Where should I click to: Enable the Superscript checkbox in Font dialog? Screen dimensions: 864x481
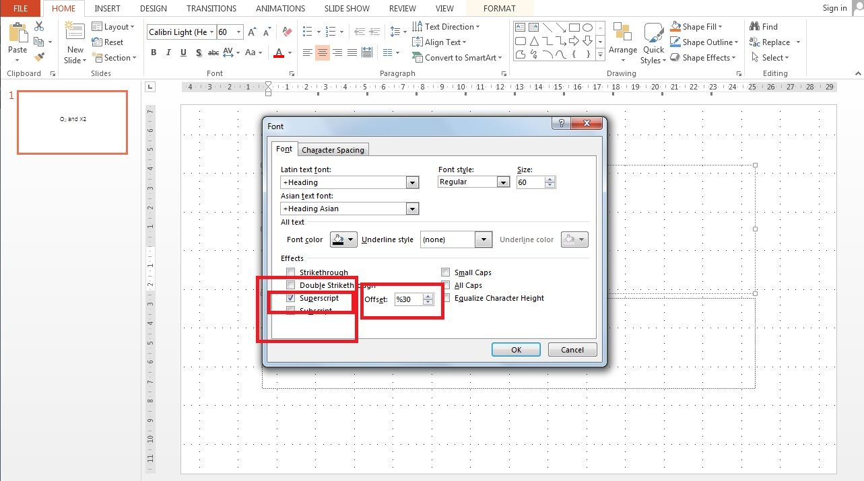pyautogui.click(x=291, y=297)
